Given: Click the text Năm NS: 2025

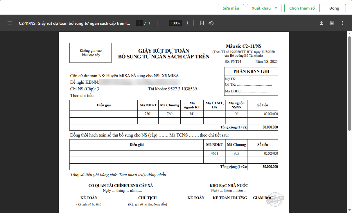Looking at the screenshot, I should pyautogui.click(x=267, y=62).
